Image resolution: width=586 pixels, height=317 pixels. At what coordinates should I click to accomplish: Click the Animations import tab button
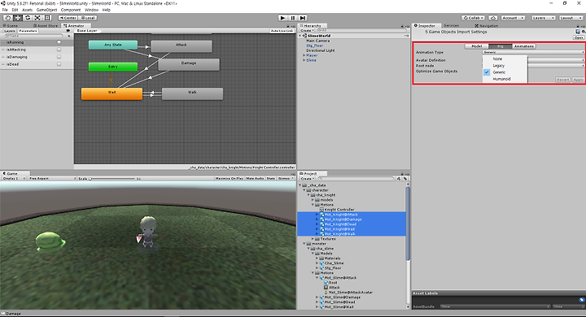pyautogui.click(x=524, y=46)
